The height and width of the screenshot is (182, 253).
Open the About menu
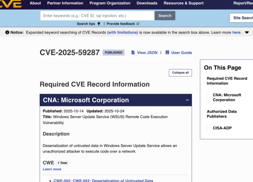(35, 3)
